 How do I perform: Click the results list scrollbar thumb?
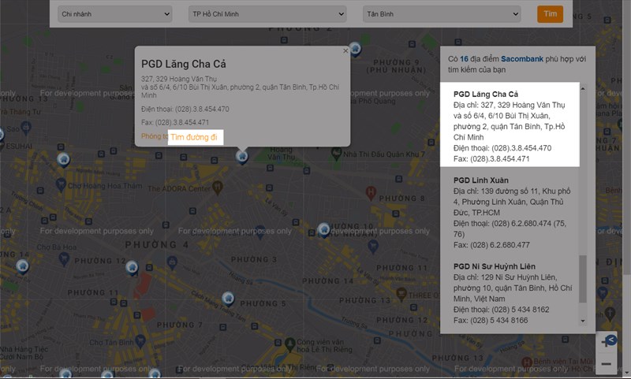click(583, 279)
